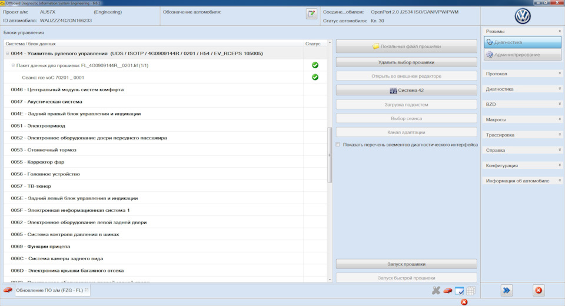
Task: Click Запуск прошивки button
Action: [407, 264]
